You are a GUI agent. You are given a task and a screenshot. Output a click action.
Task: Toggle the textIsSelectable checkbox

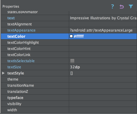click(72, 61)
